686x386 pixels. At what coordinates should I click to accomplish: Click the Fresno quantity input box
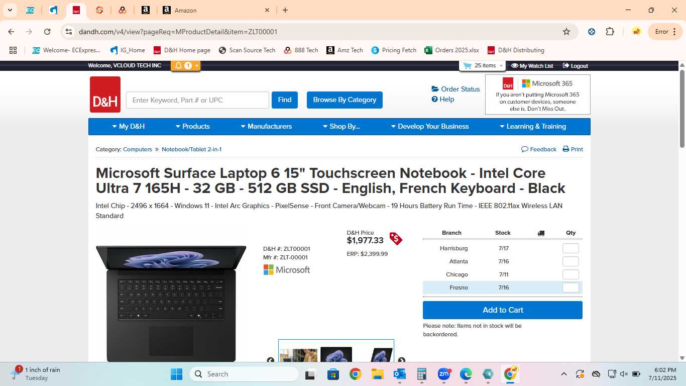pos(570,287)
